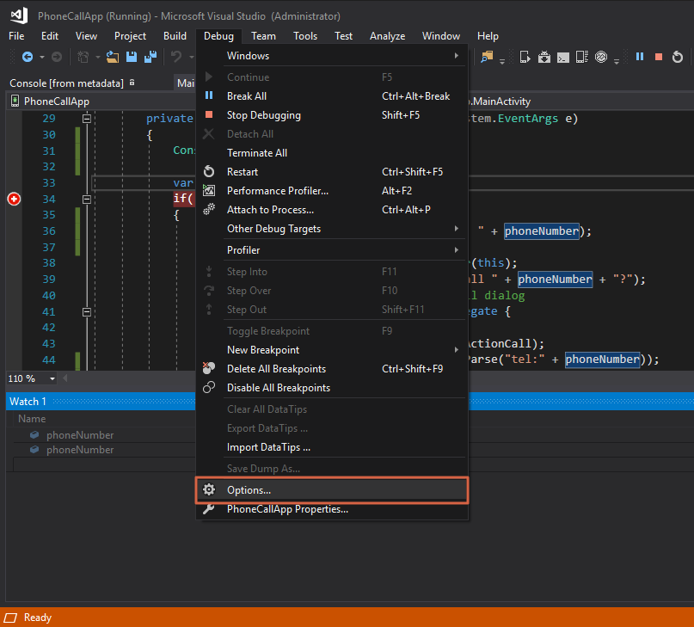The image size is (694, 627).
Task: Click the Debug menu header
Action: tap(218, 36)
